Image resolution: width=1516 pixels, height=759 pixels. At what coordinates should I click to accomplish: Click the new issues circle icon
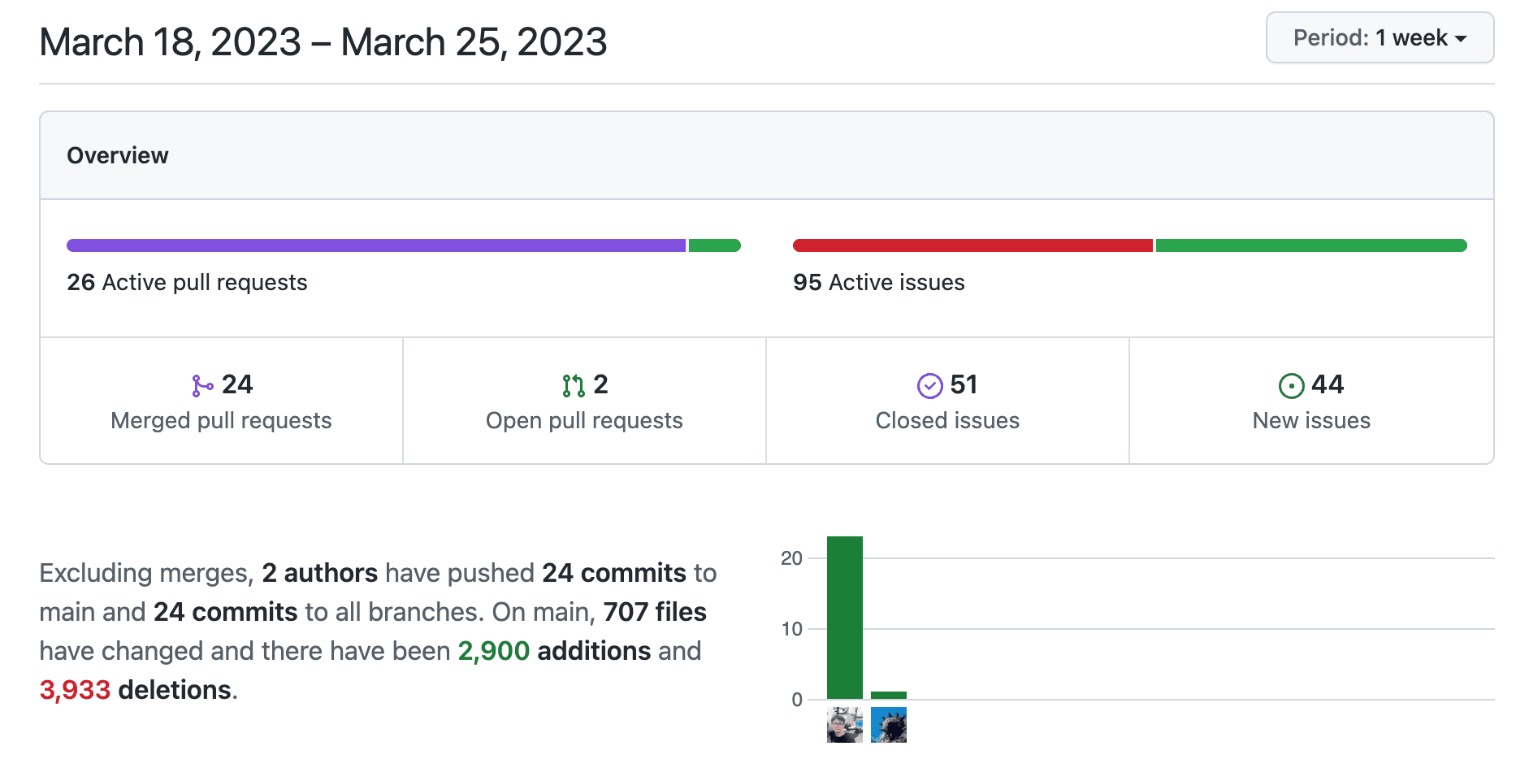(1291, 385)
